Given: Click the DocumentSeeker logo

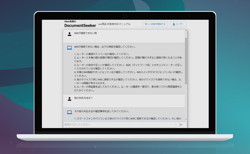Looking at the screenshot, I should [x=80, y=25].
